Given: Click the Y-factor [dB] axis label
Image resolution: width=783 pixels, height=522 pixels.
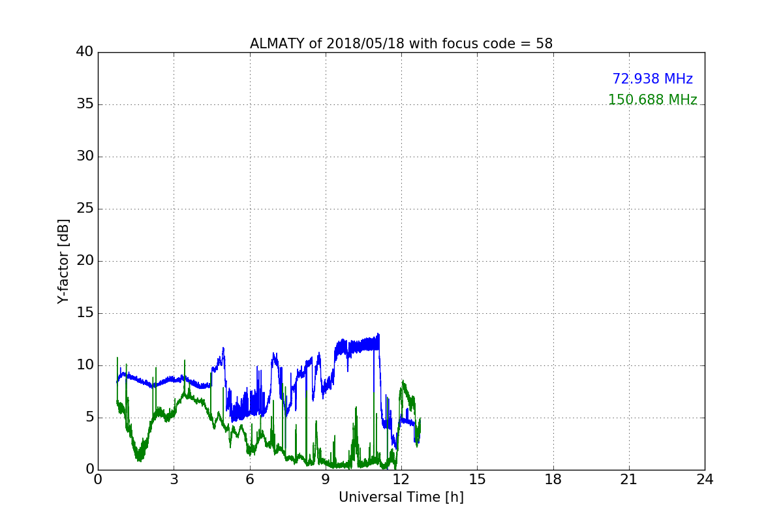Looking at the screenshot, I should point(63,261).
